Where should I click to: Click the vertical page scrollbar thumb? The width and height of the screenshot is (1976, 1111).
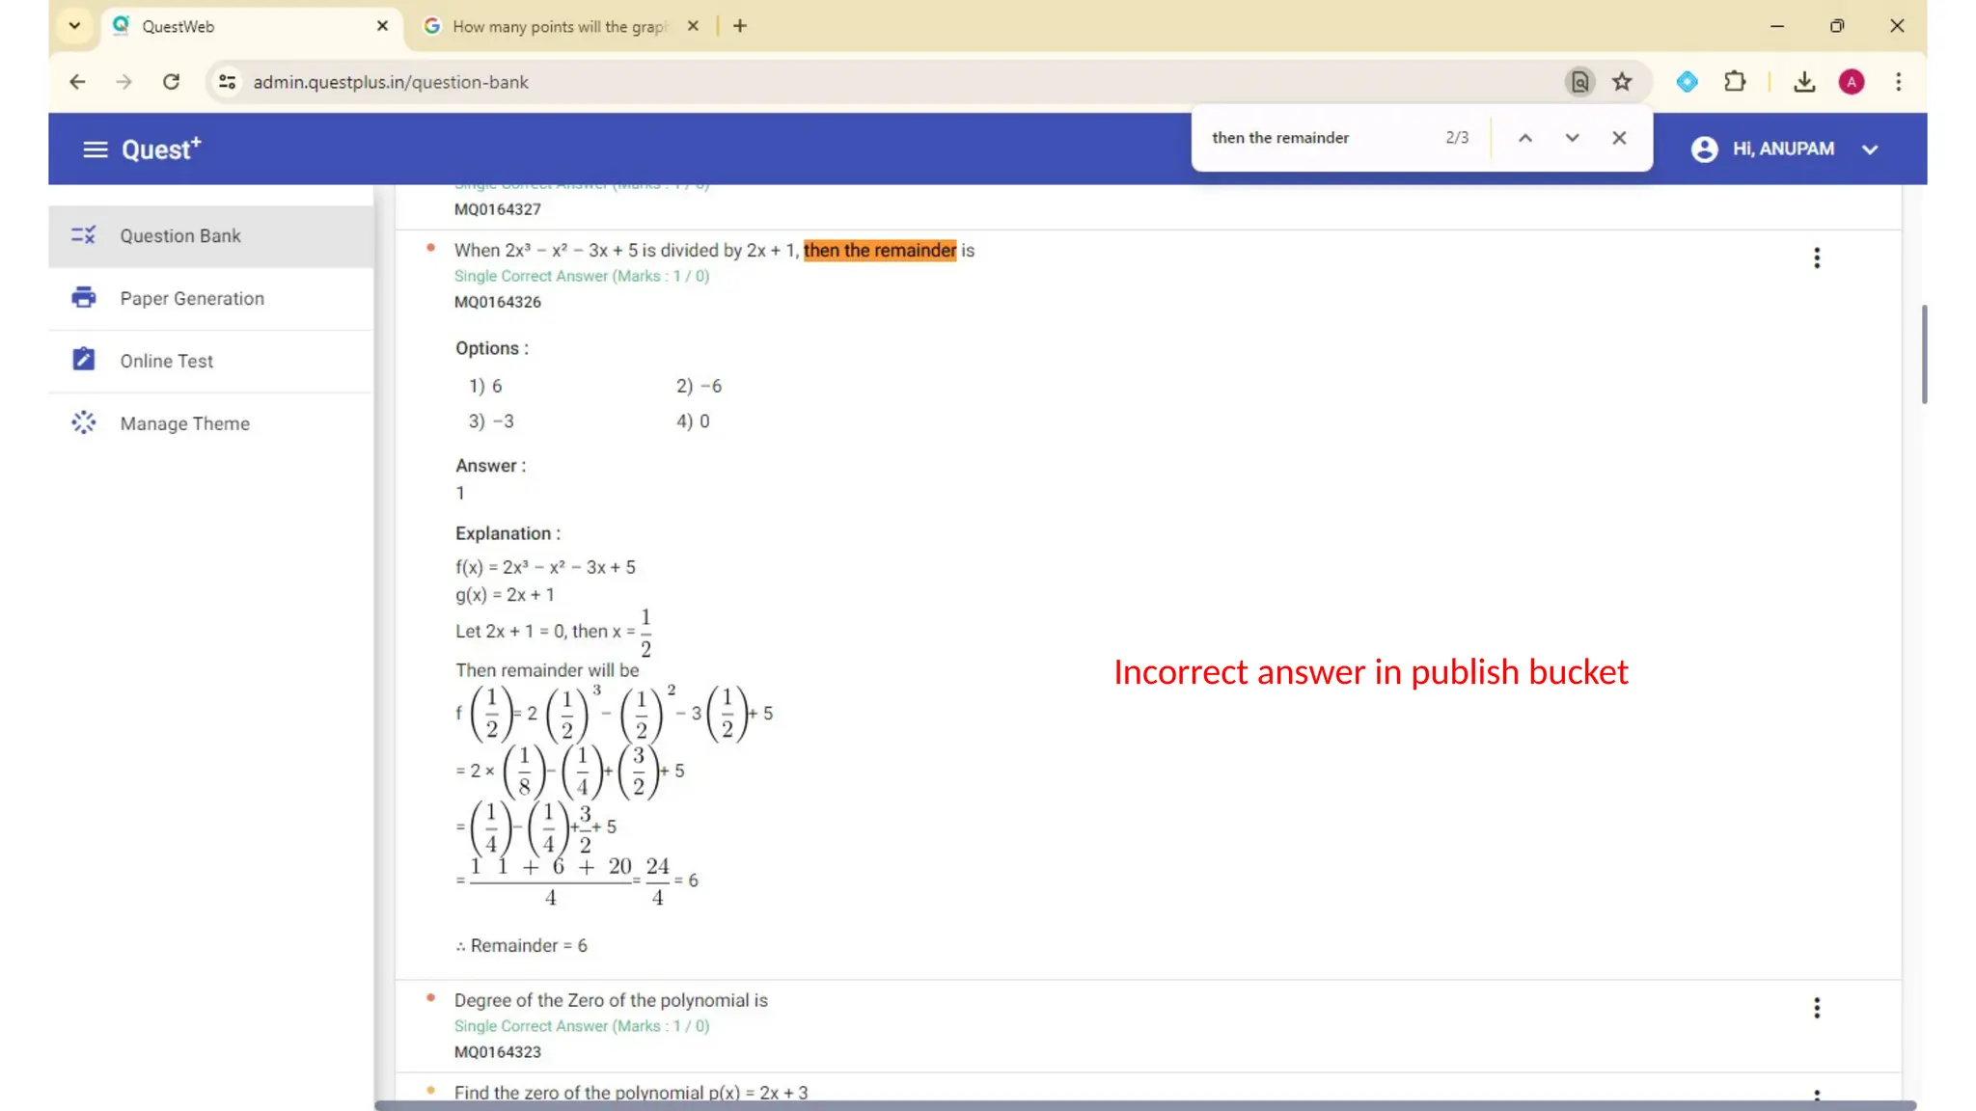pyautogui.click(x=1924, y=353)
